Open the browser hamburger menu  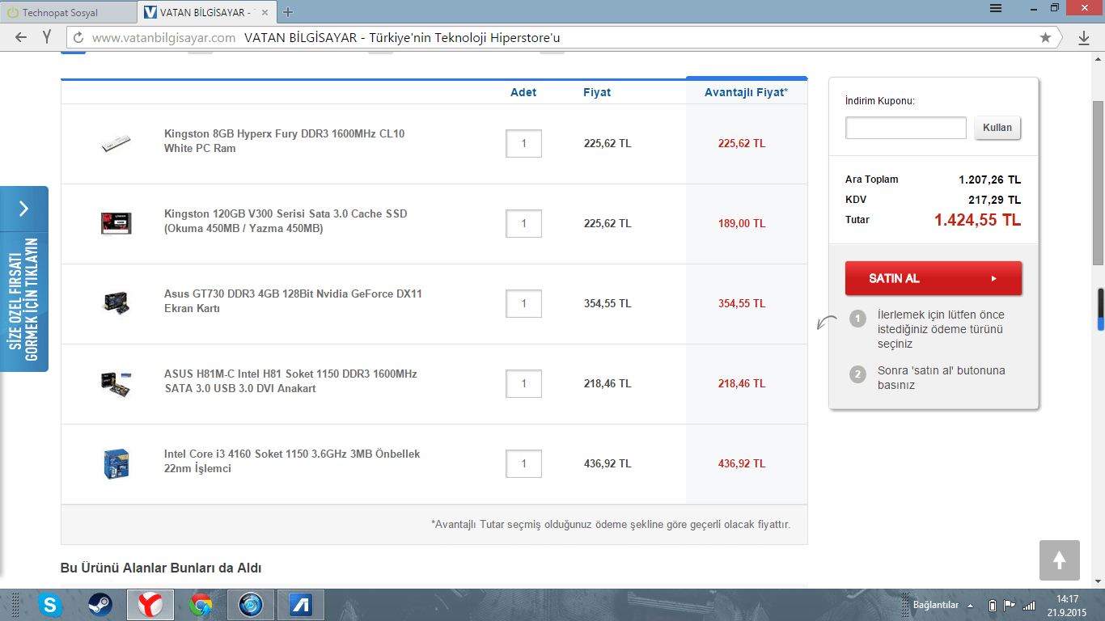coord(996,8)
